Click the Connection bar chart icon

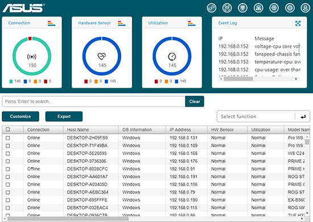click(51, 23)
